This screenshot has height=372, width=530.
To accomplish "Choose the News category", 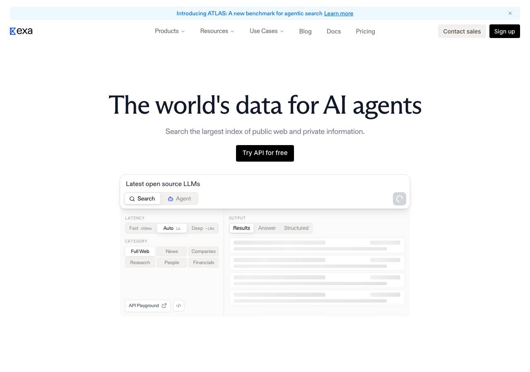I will click(172, 251).
